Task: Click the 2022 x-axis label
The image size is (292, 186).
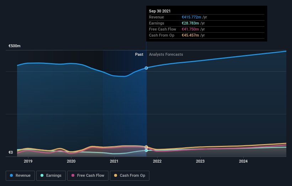Action: [157, 161]
